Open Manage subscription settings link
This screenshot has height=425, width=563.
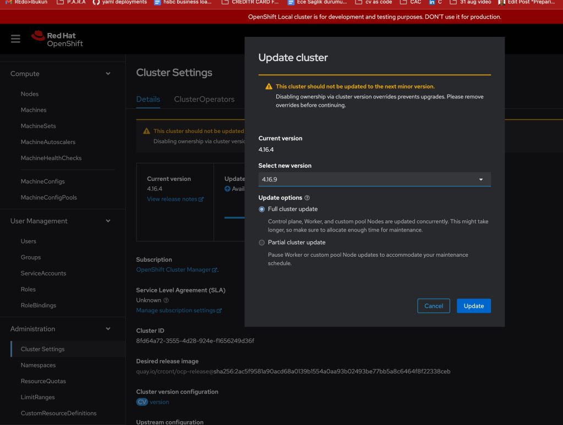[x=179, y=311]
